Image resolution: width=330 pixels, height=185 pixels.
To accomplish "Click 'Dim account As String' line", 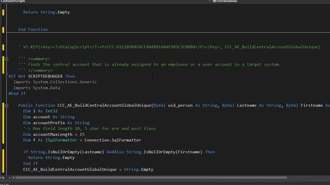I will point(49,117).
